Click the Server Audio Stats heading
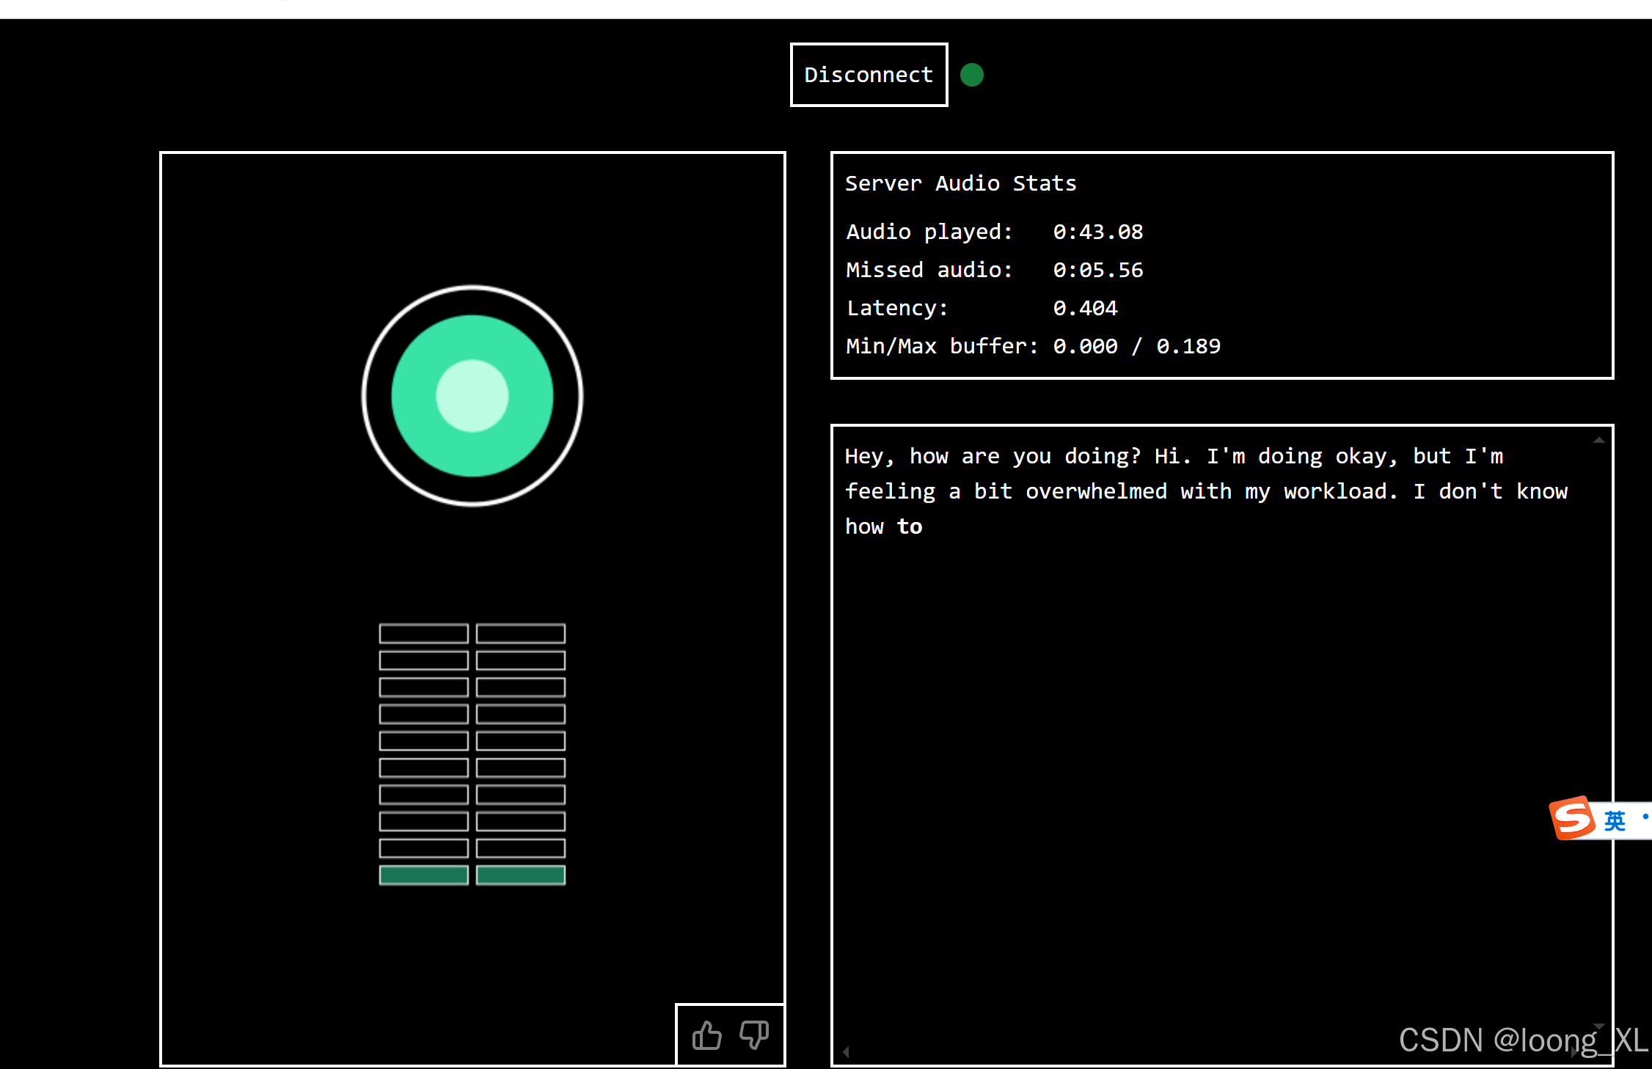This screenshot has height=1069, width=1652. pyautogui.click(x=960, y=183)
